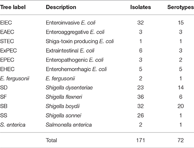Click the Serotypes column header
The width and height of the screenshot is (194, 148).
click(x=181, y=7)
